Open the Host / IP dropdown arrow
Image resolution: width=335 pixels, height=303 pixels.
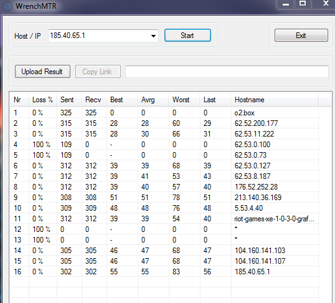pos(153,36)
